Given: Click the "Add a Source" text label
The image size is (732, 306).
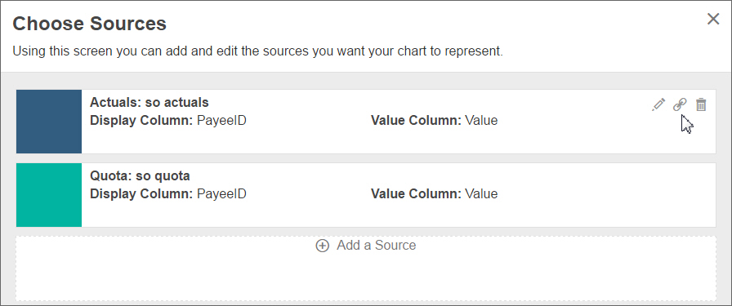Looking at the screenshot, I should tap(377, 246).
